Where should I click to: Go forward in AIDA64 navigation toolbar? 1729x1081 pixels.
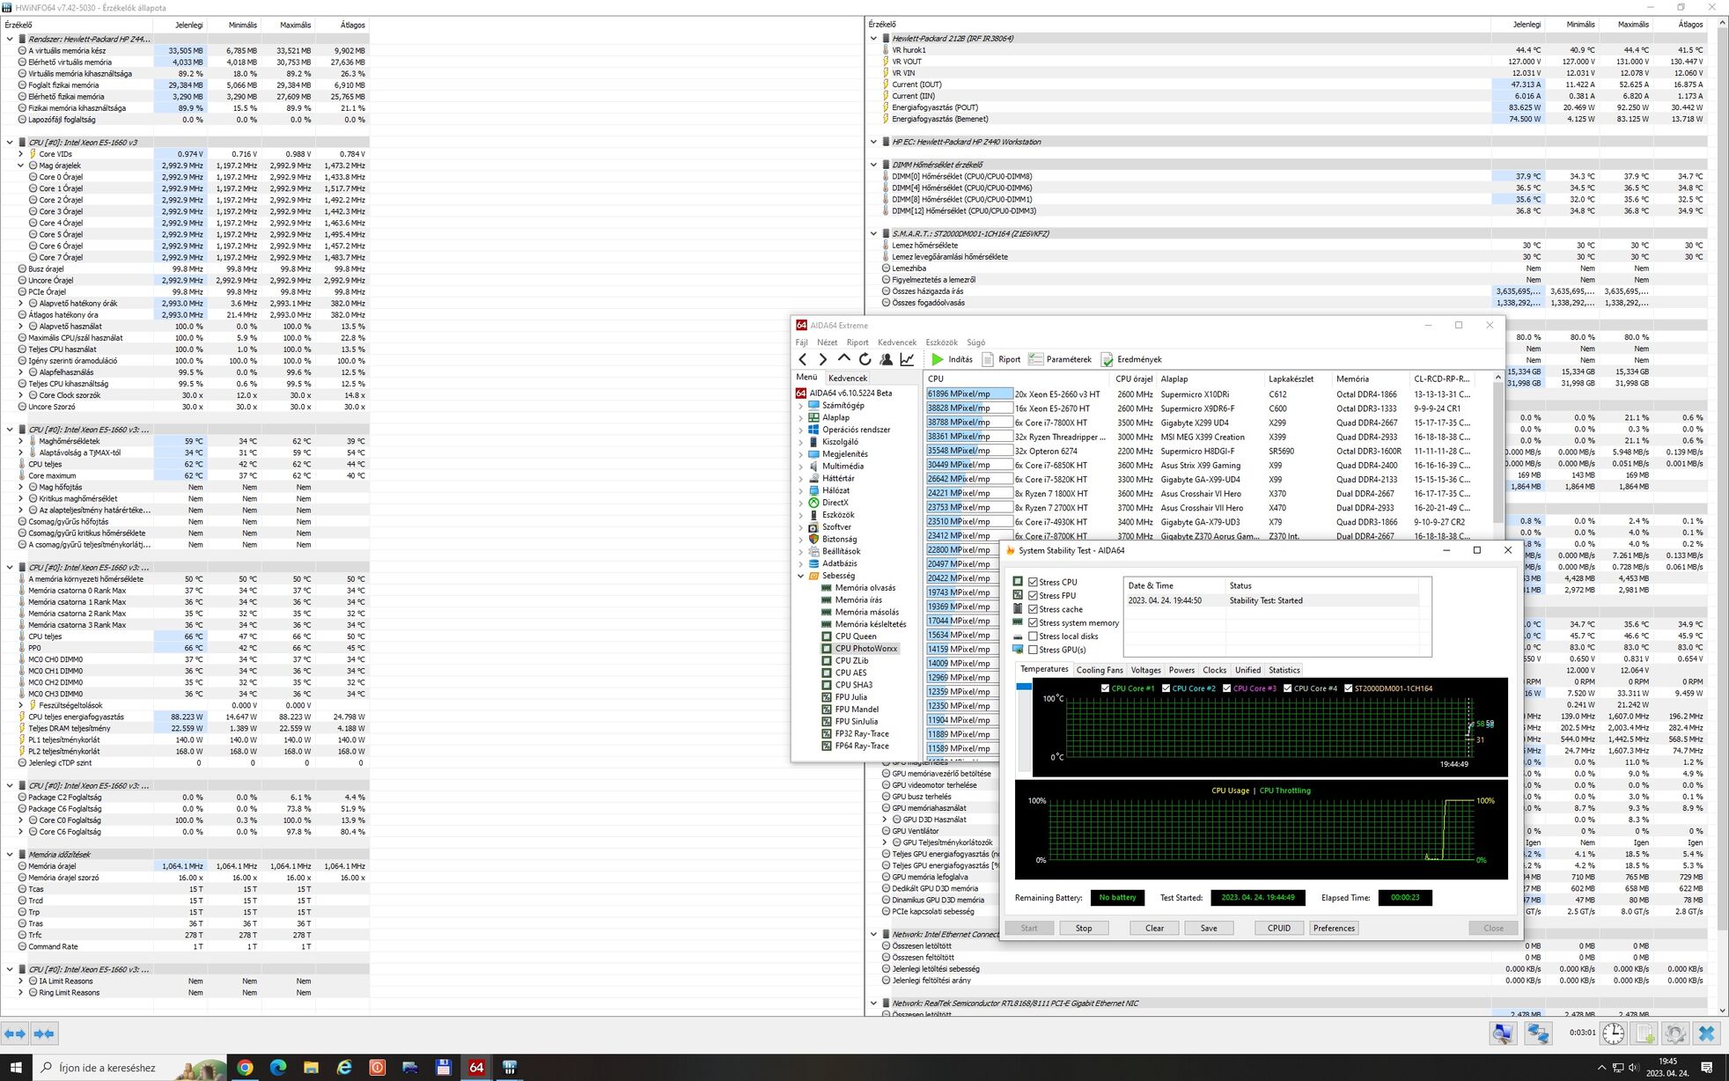click(x=822, y=359)
